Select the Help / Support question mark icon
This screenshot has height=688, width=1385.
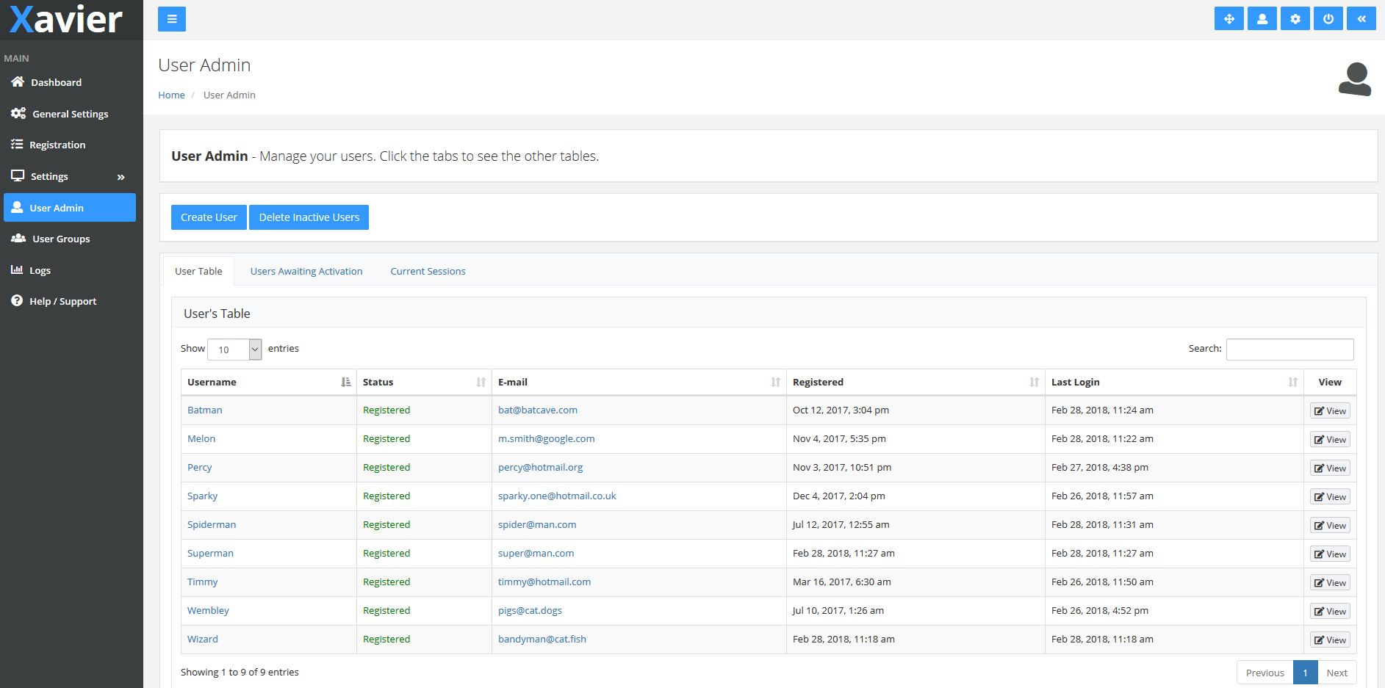tap(17, 301)
